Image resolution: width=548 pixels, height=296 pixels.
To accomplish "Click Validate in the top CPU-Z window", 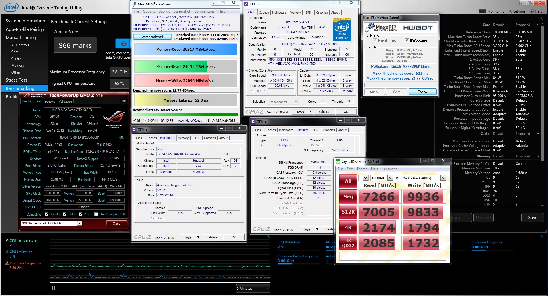I will pos(324,112).
